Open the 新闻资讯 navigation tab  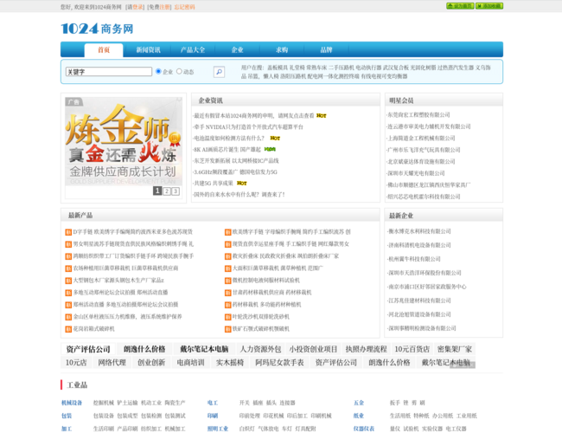point(148,50)
